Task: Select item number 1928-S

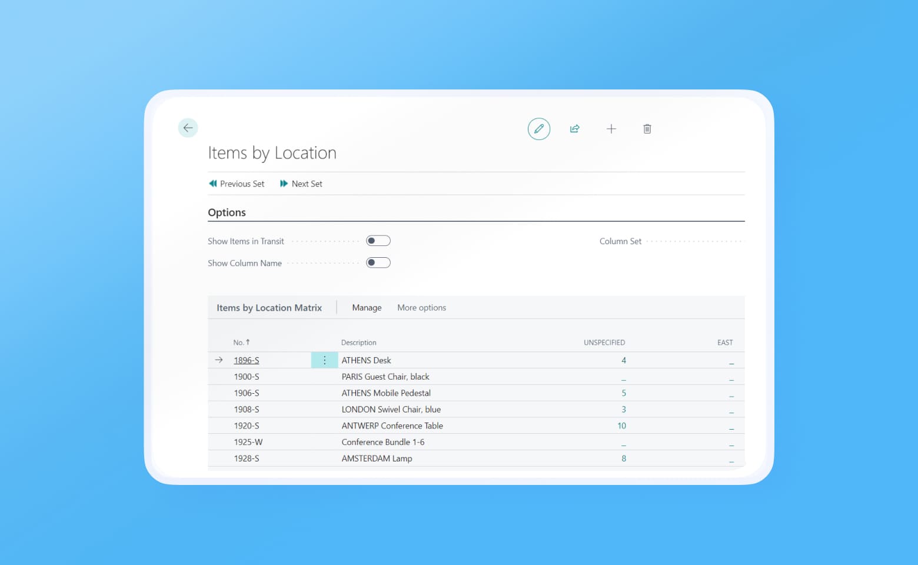Action: 247,458
